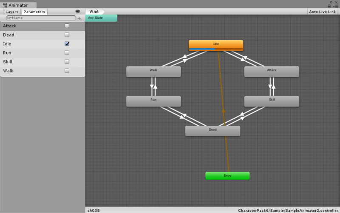Select the Attack state node

click(x=272, y=72)
